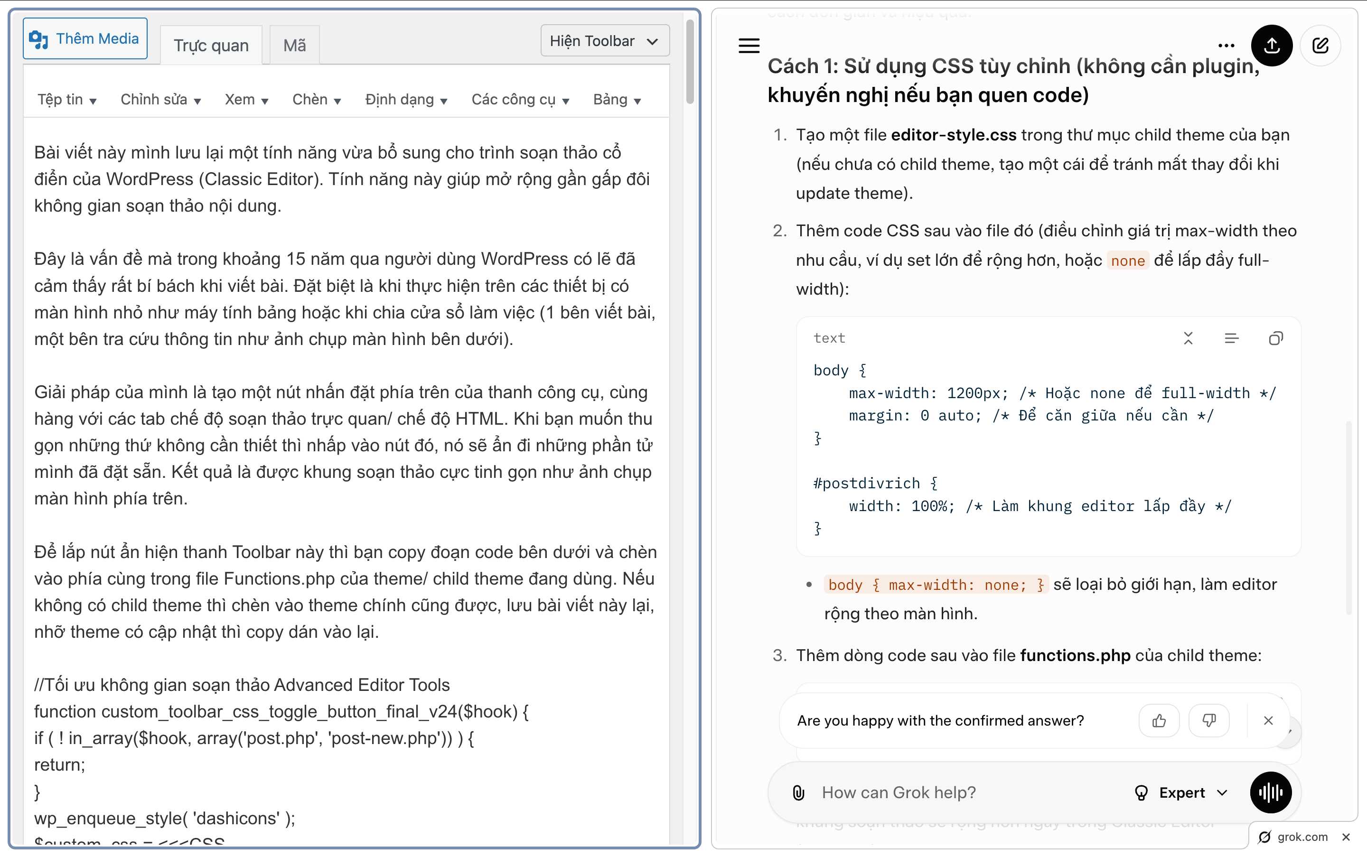The image size is (1367, 857).
Task: Open the Hiện Toolbar dropdown
Action: point(604,41)
